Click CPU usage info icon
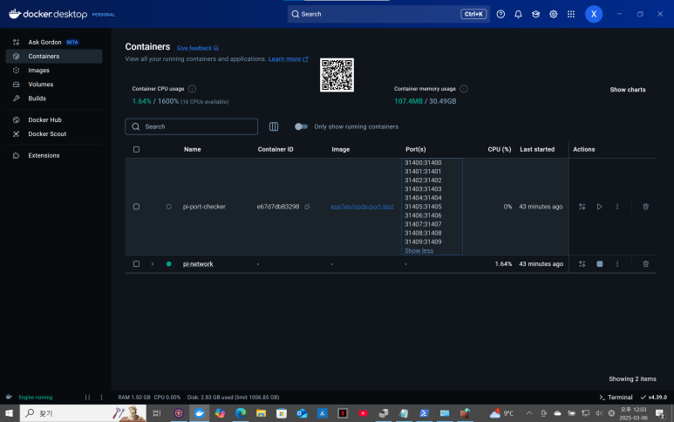674x422 pixels. click(192, 89)
